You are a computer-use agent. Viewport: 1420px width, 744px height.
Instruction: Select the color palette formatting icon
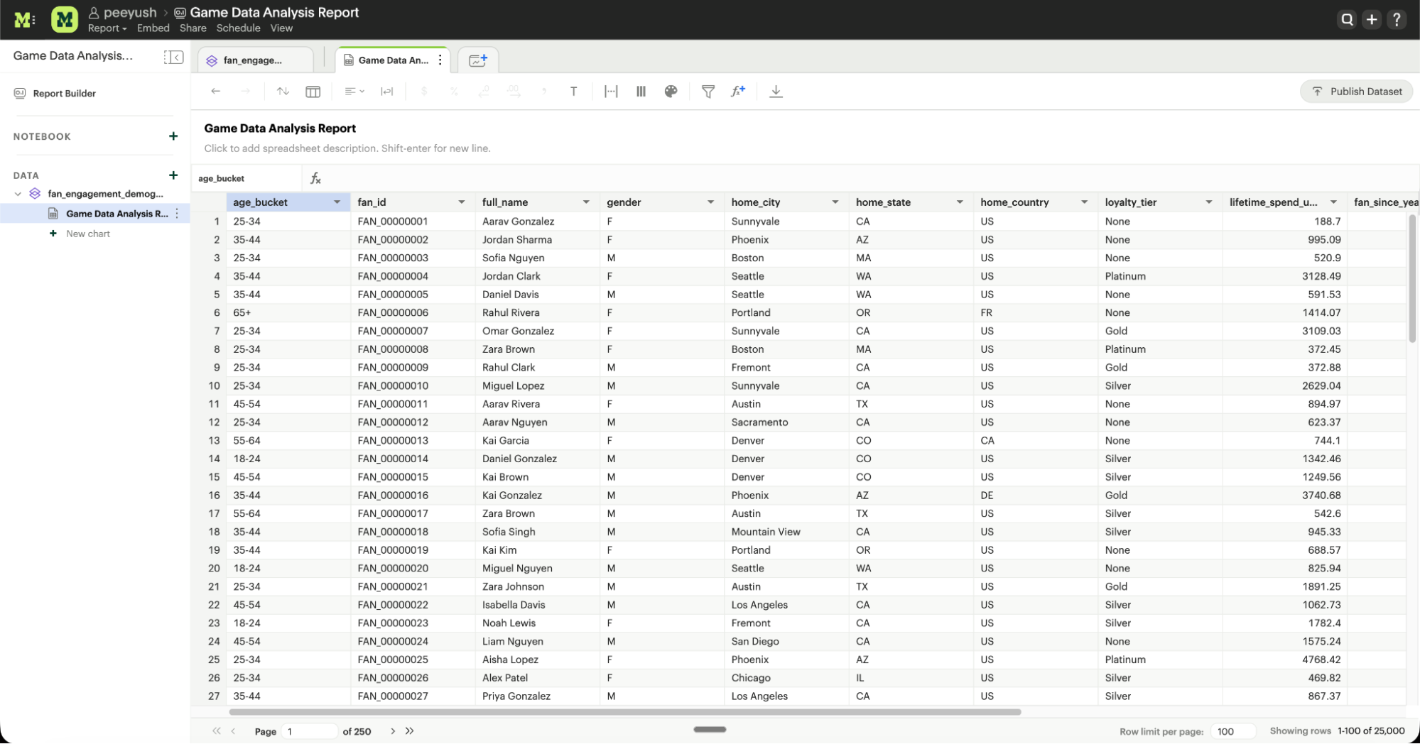click(x=670, y=91)
